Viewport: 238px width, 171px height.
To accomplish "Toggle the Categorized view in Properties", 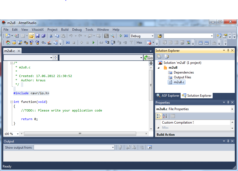I will point(159,116).
